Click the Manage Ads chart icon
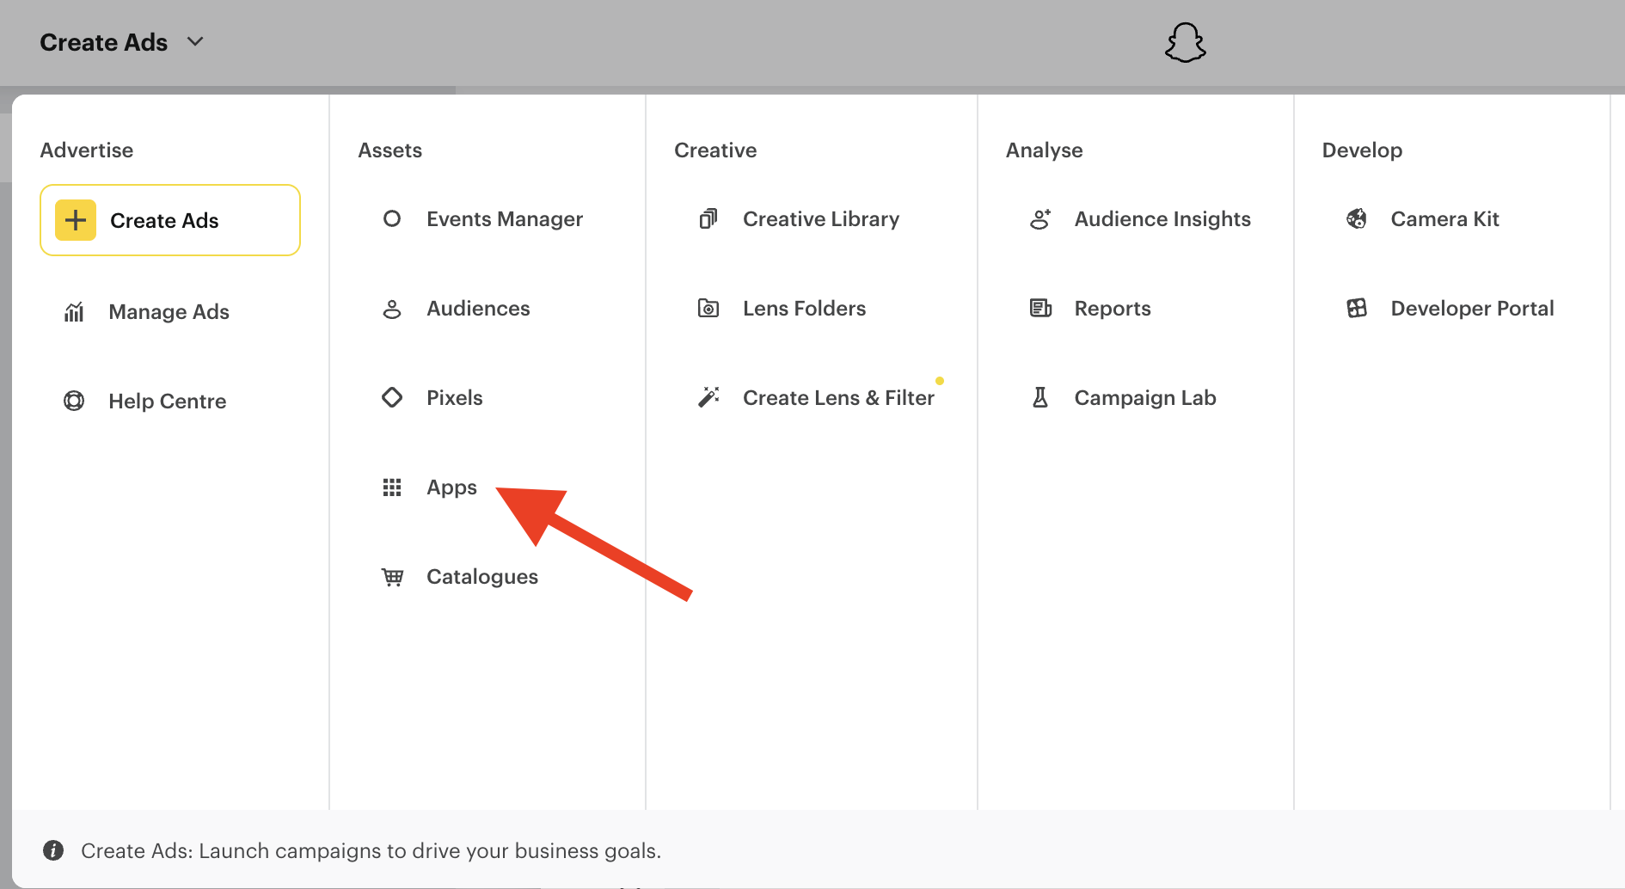 click(x=74, y=312)
